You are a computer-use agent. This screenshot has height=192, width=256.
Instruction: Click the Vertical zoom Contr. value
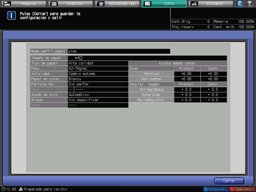point(214,74)
